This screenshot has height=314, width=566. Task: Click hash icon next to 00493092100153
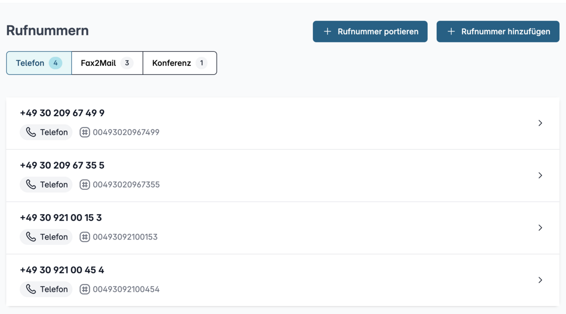(x=84, y=237)
